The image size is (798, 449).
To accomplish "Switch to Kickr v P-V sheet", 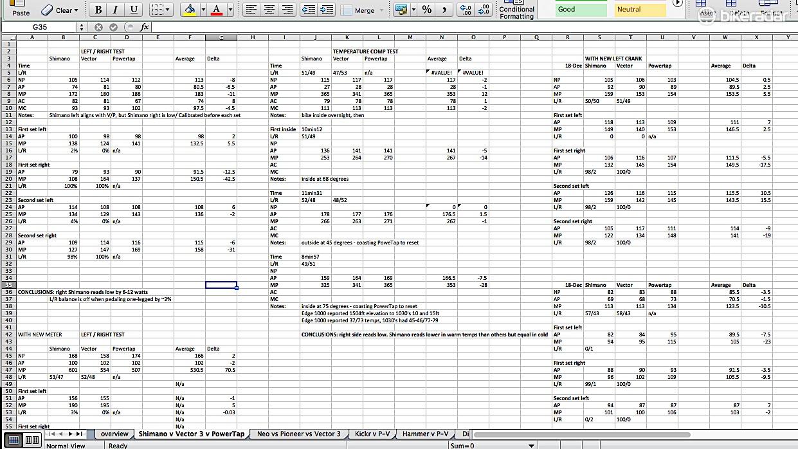I will click(x=372, y=434).
